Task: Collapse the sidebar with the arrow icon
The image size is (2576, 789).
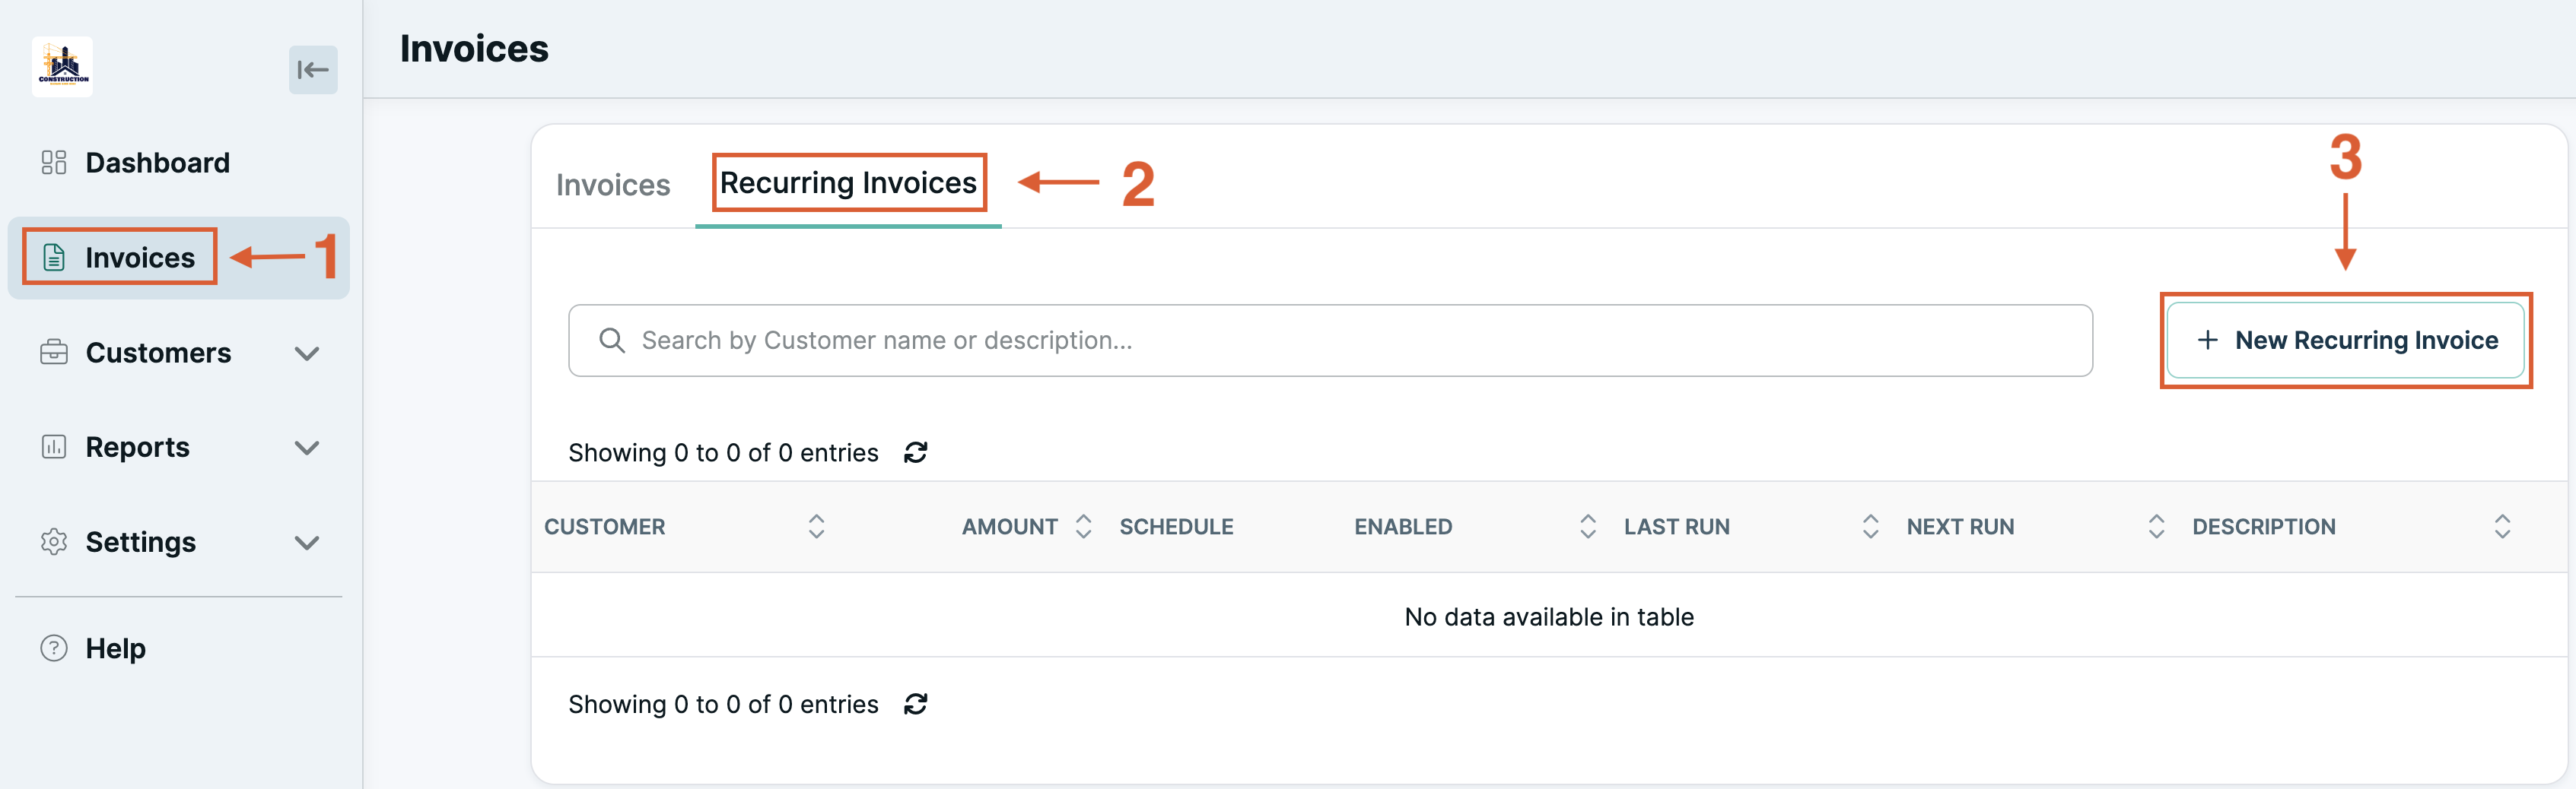Action: tap(313, 69)
